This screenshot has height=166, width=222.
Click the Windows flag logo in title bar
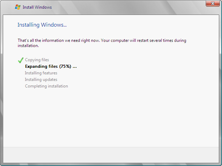pos(18,7)
